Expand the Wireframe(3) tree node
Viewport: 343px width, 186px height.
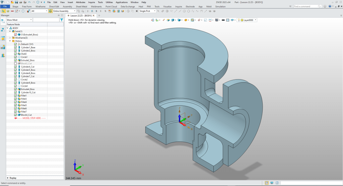pos(10,38)
